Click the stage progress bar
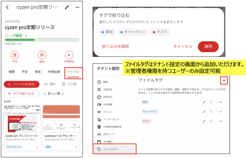The height and width of the screenshot is (158, 246). click(x=42, y=40)
